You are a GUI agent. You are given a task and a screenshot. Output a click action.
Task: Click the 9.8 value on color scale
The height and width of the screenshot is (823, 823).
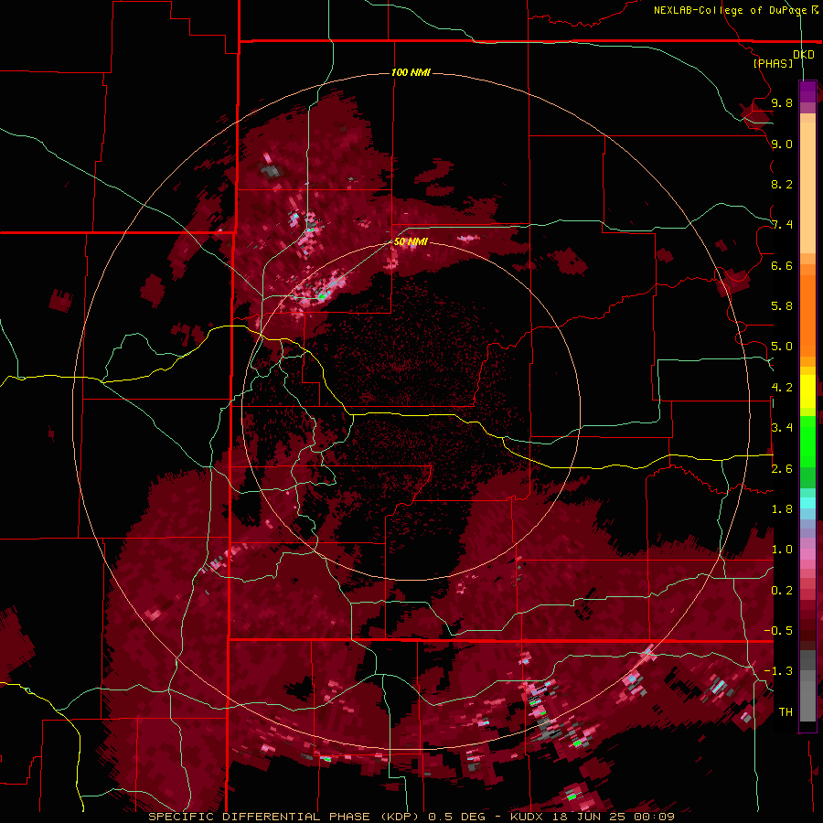[782, 102]
